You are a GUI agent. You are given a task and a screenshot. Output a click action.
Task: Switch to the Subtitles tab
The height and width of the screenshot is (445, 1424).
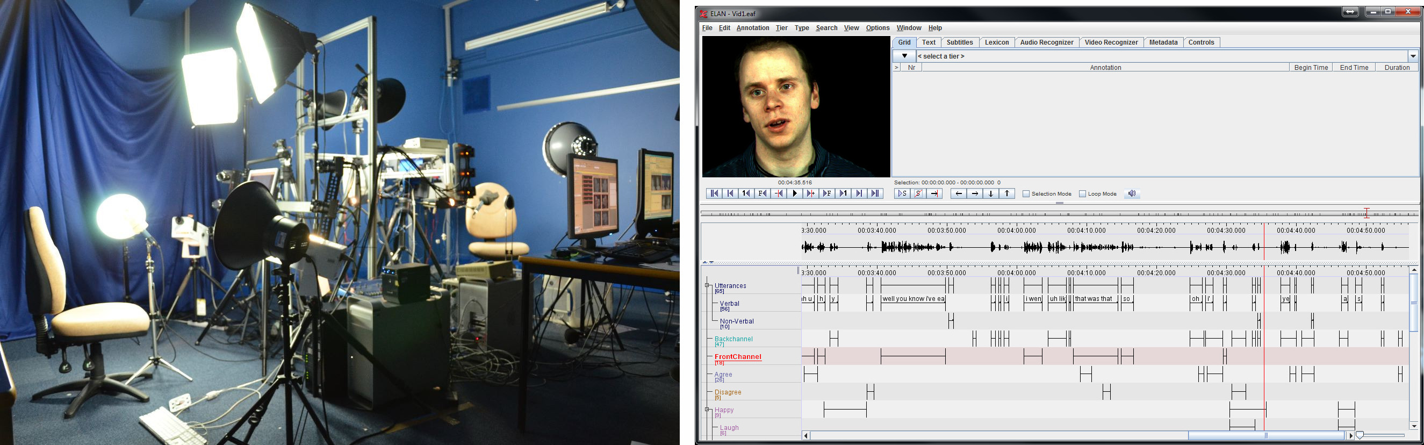click(959, 42)
